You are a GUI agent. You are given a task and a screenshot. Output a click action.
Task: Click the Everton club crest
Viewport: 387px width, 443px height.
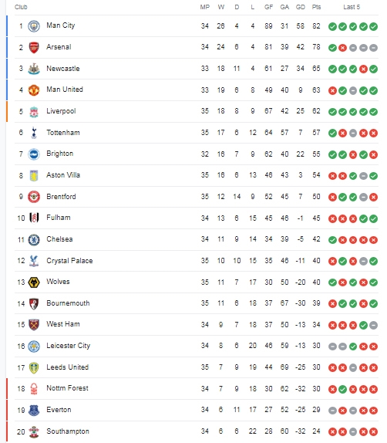click(x=34, y=411)
